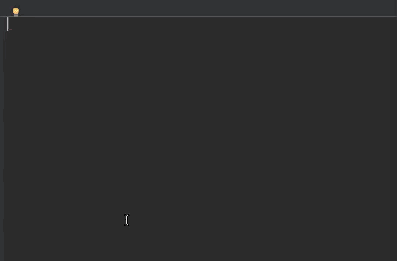Focus the code editor pane
The height and width of the screenshot is (261, 397).
(200, 139)
